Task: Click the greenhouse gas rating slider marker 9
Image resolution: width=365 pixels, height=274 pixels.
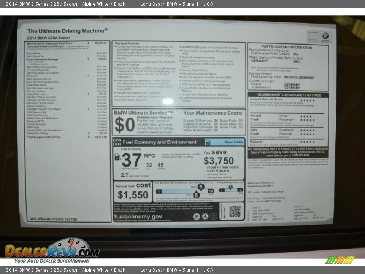Action: (x=201, y=187)
